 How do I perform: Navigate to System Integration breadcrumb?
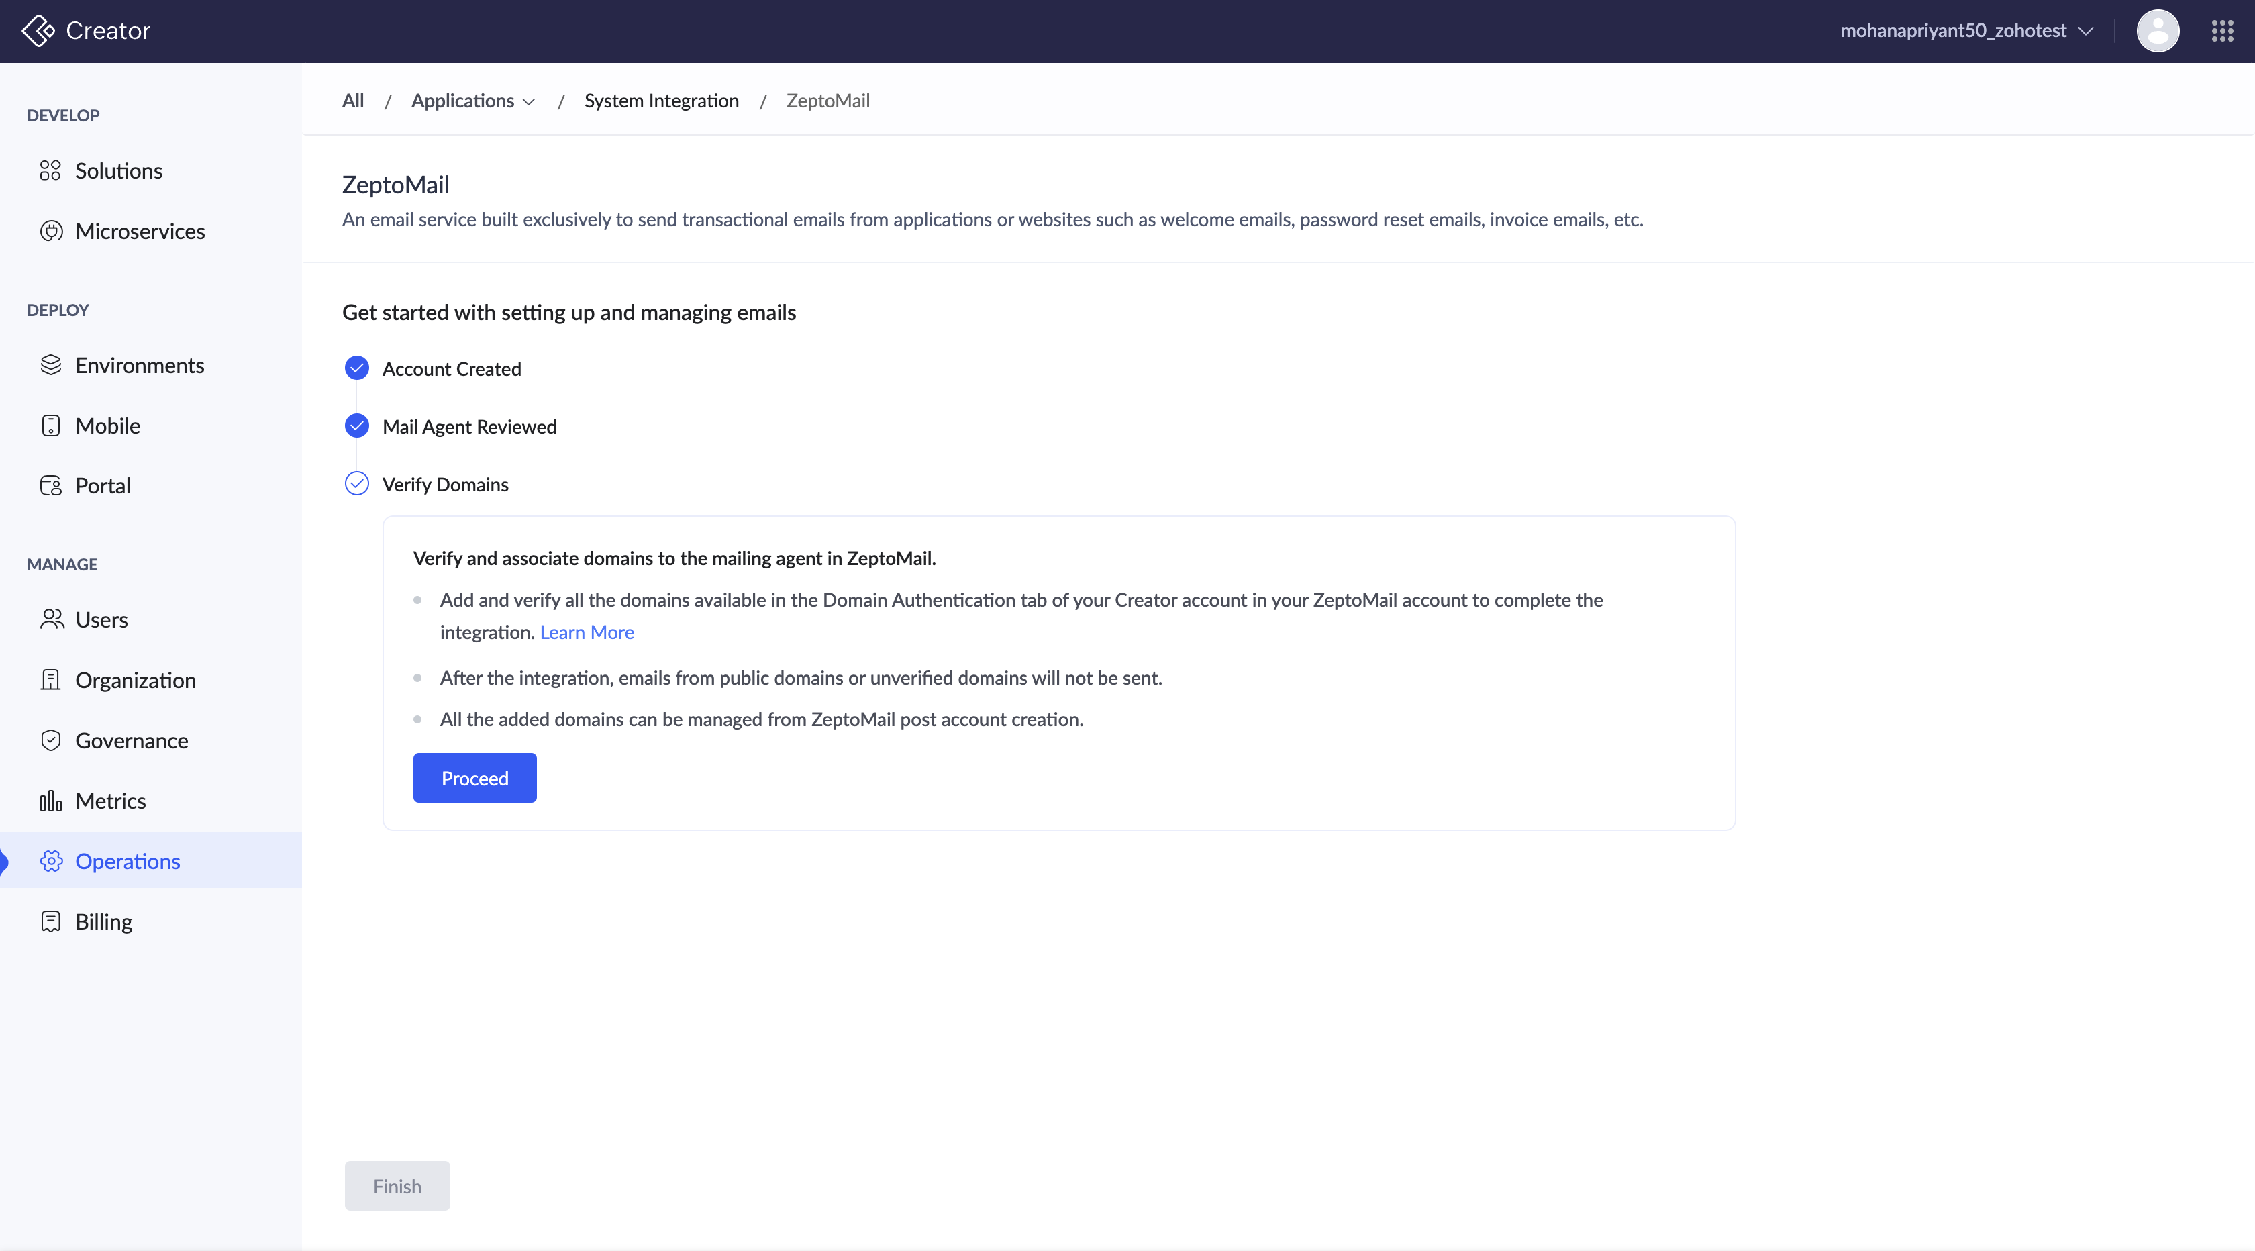click(661, 101)
